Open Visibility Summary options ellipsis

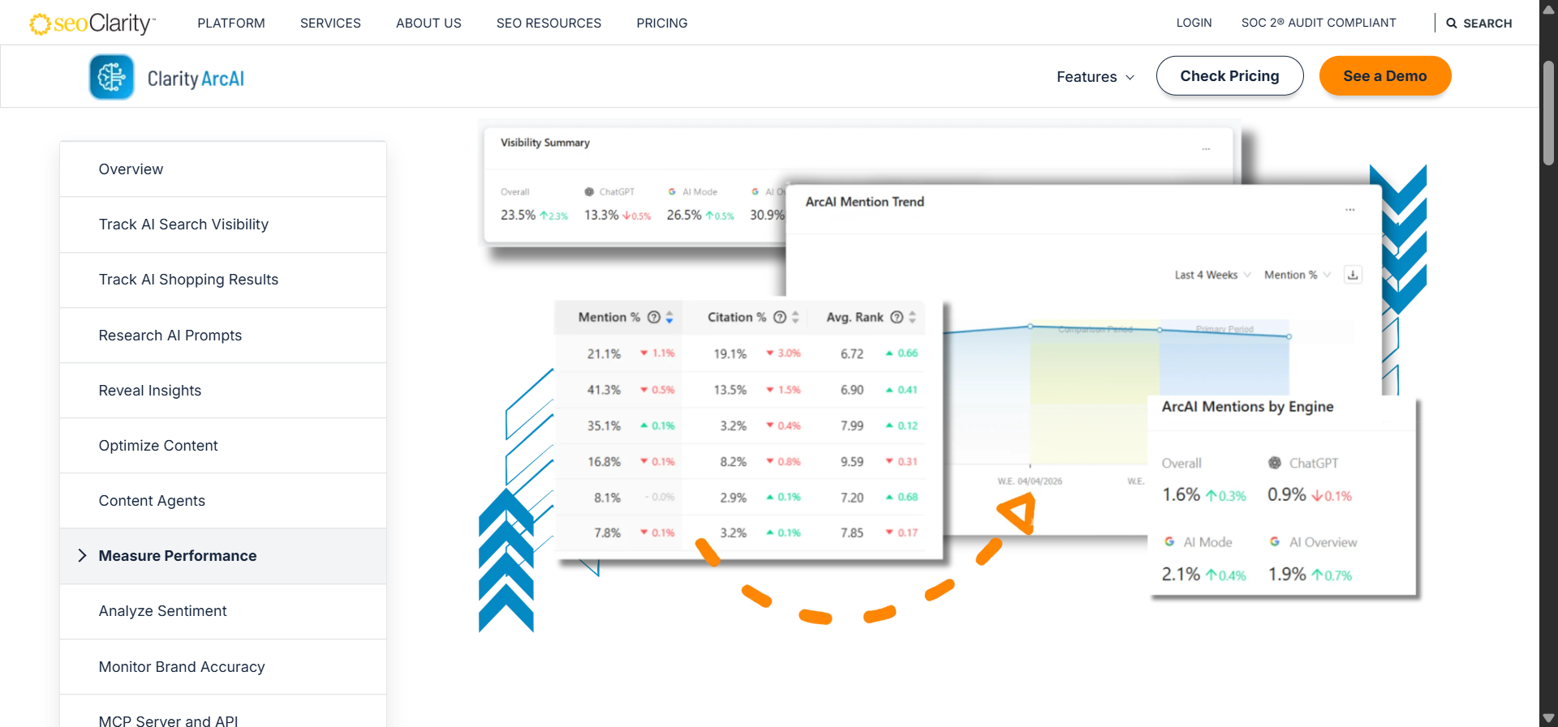(1206, 149)
